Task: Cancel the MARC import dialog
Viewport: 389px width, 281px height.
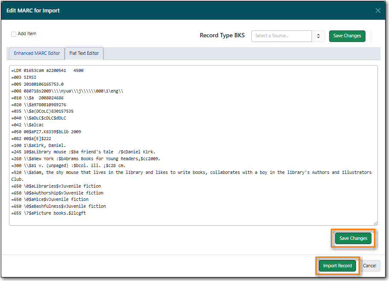Action: pos(369,266)
